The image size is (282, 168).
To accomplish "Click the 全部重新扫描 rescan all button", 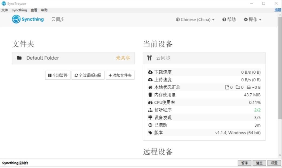I will point(88,75).
